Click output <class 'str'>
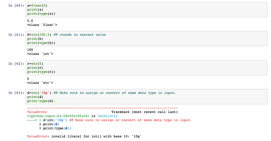 pos(40,83)
